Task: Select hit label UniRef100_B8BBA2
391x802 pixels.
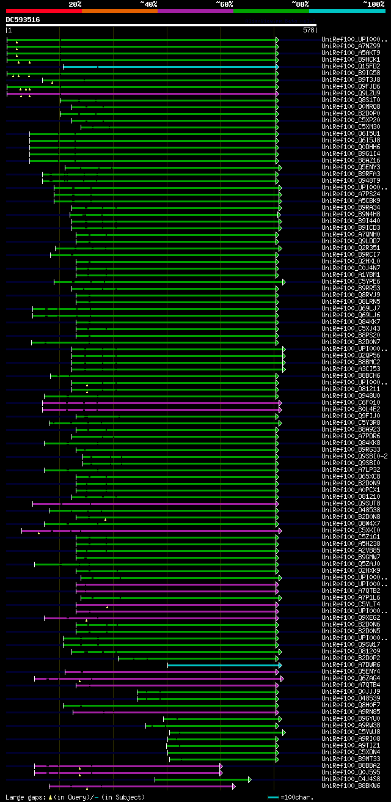Action: 351,766
